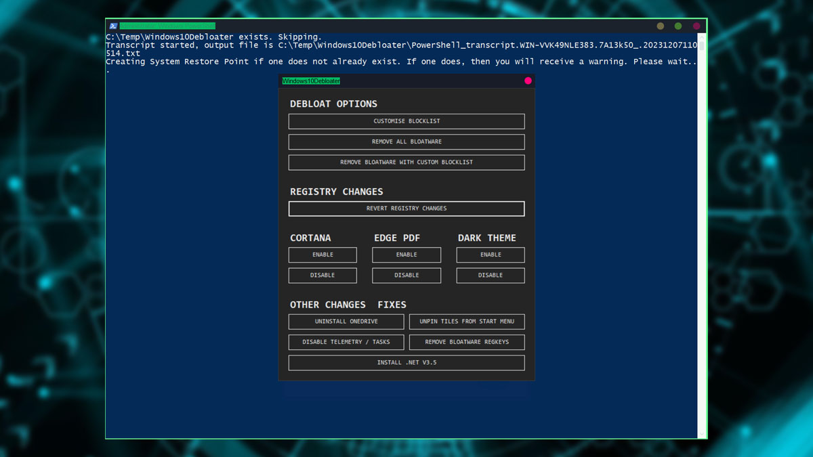Click the PowerShell icon in the title bar
Viewport: 813px width, 457px height.
point(113,24)
